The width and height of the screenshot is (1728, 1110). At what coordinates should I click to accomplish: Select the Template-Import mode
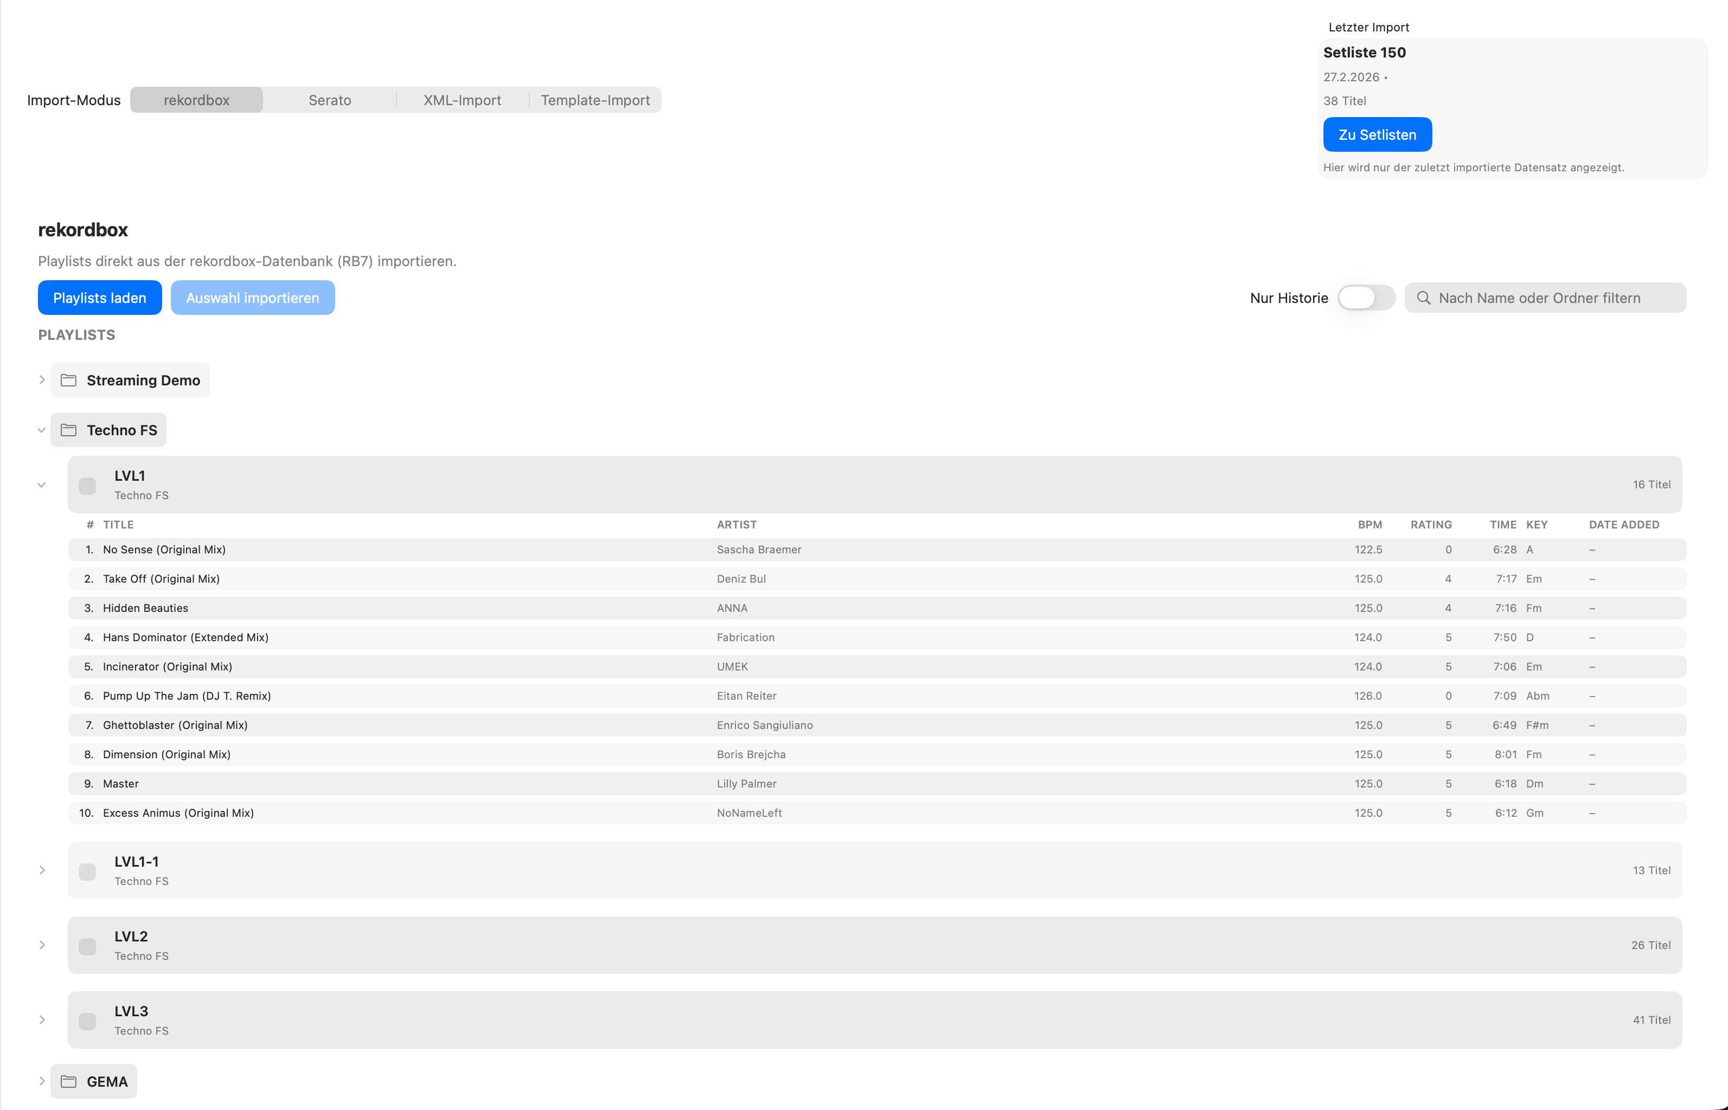click(x=595, y=100)
